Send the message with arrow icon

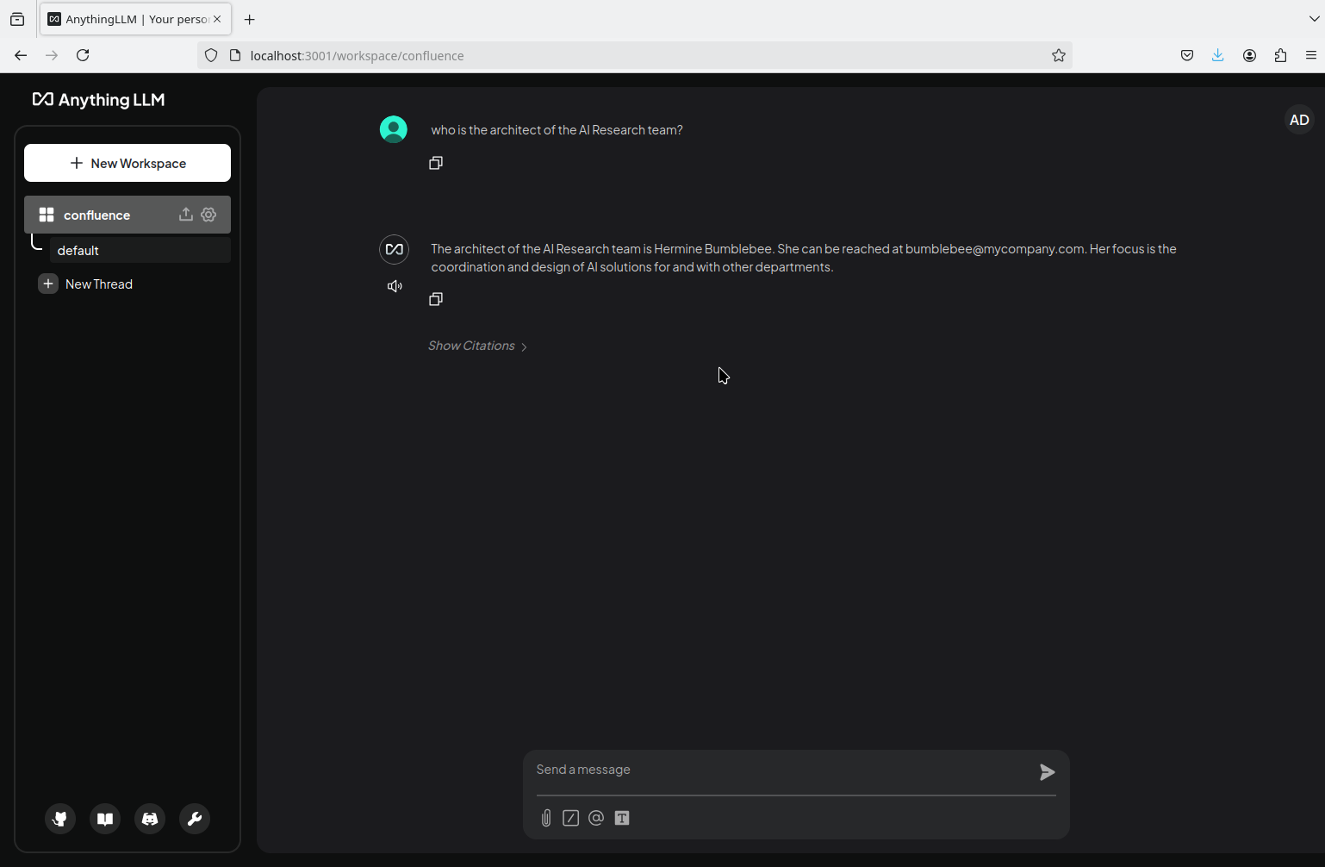(1047, 772)
